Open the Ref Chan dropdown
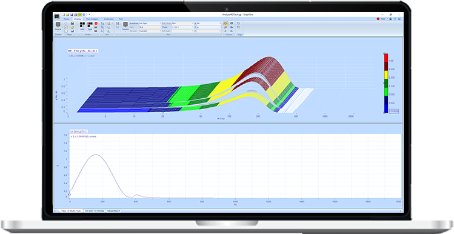454x234 pixels. click(182, 23)
